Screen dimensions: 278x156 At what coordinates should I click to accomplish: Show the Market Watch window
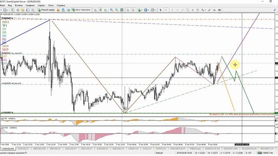point(13,10)
